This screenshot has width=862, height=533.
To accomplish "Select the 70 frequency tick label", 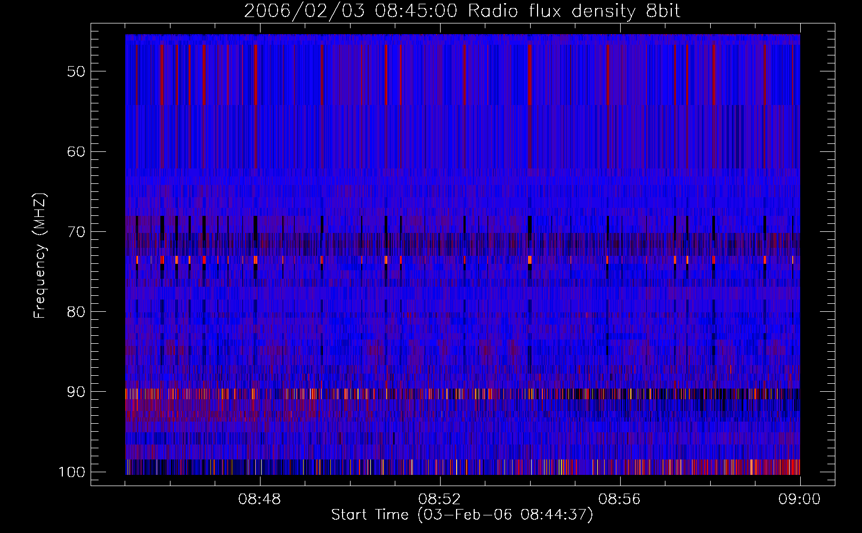I will tap(76, 231).
